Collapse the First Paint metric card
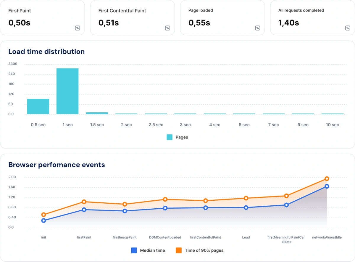 19,11
